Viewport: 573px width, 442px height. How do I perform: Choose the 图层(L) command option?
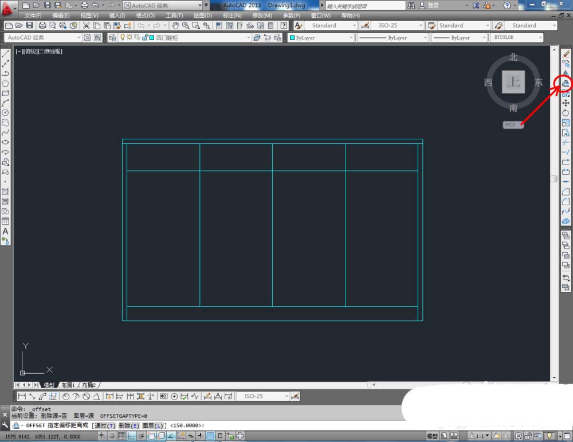[153, 425]
